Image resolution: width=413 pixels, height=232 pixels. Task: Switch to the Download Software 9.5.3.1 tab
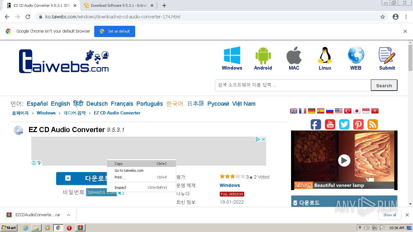click(x=118, y=5)
